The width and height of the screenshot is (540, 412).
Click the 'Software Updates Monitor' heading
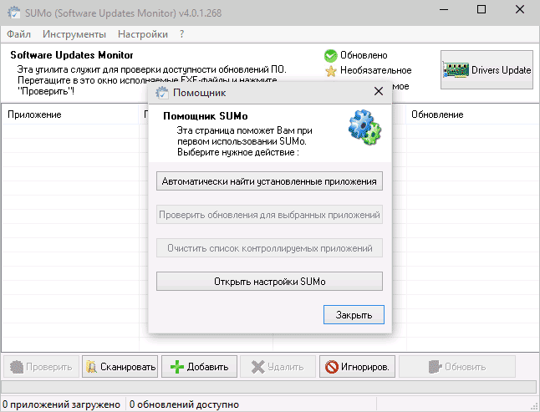72,55
